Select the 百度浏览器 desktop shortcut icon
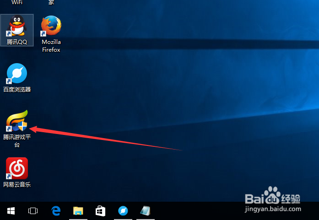319x220 pixels. [17, 73]
